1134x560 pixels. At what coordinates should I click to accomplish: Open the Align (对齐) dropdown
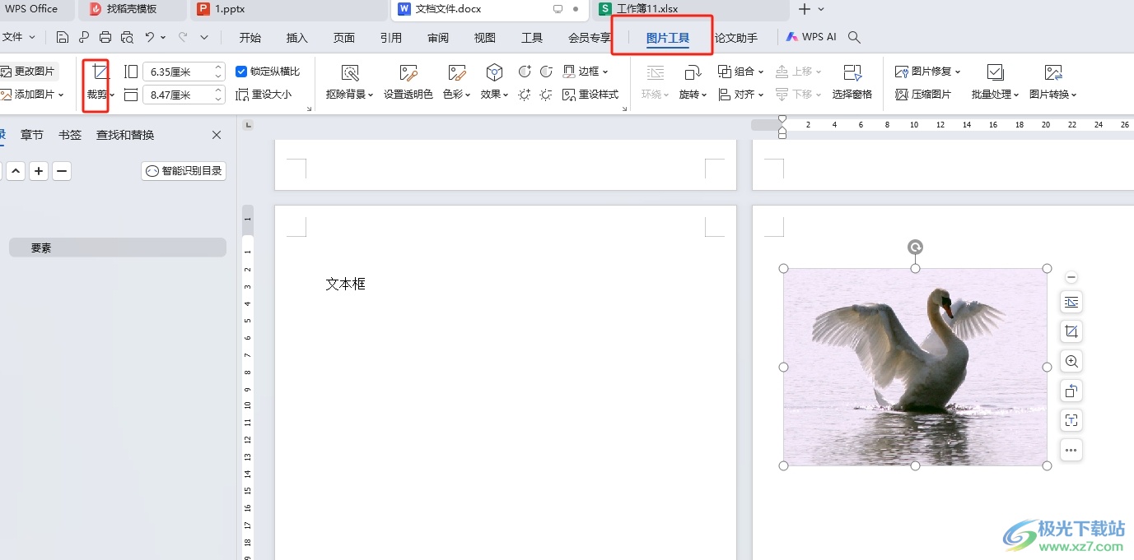click(x=761, y=95)
